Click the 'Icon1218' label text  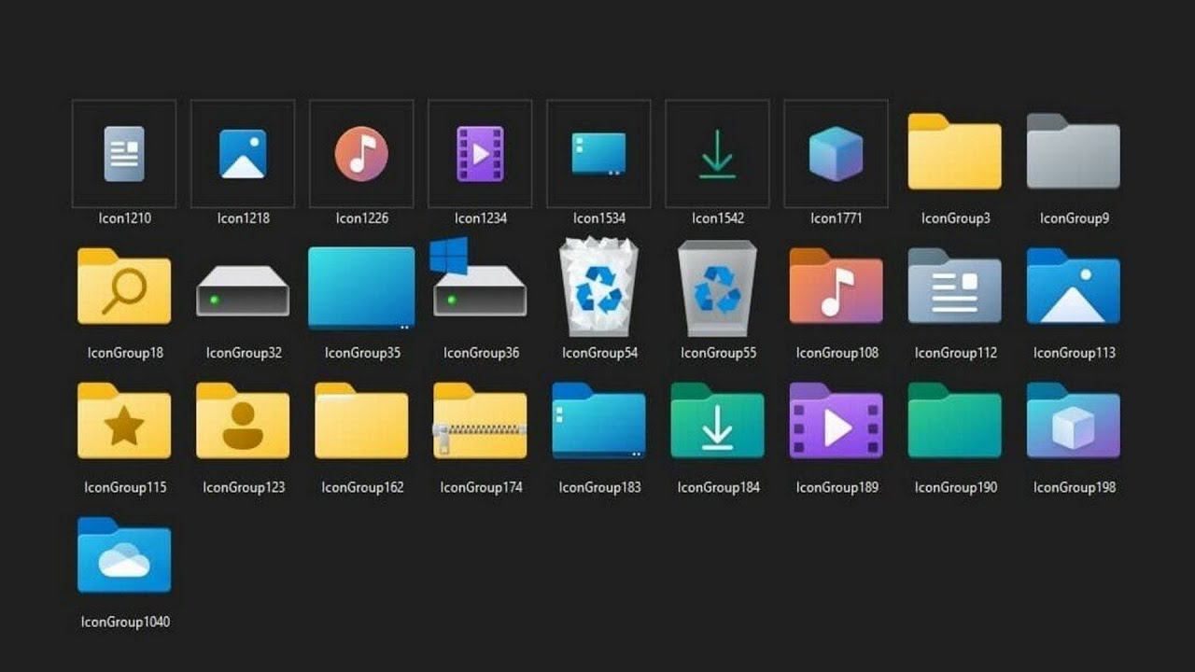pyautogui.click(x=243, y=218)
